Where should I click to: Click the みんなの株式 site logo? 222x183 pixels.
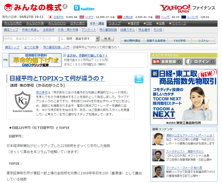[x=34, y=7]
